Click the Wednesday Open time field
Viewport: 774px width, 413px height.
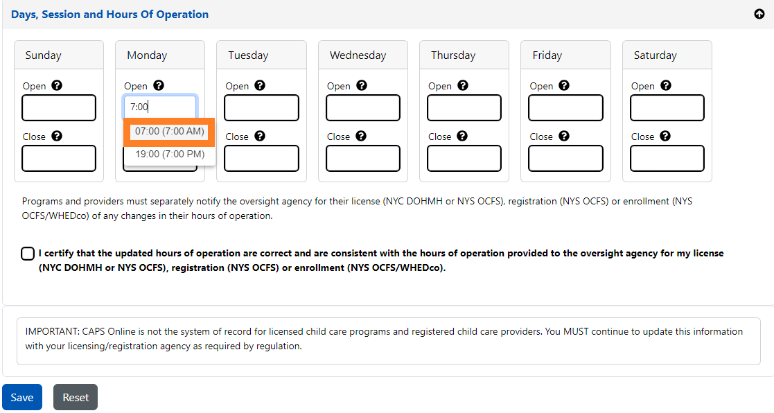(363, 108)
